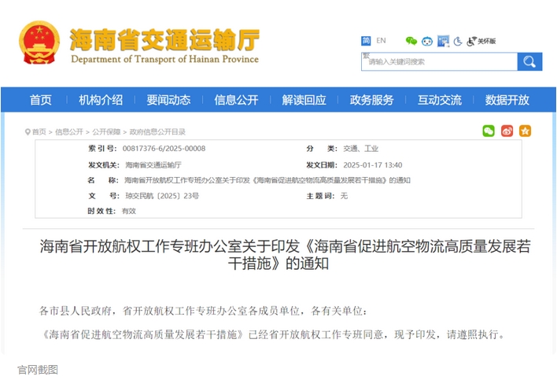Go to 政府信息公开目录 in breadcrumb
The image size is (557, 391).
157,132
